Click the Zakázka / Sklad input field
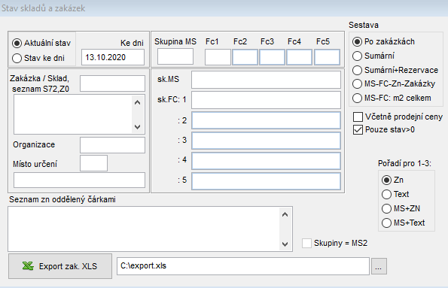This screenshot has width=448, height=288. [113, 83]
